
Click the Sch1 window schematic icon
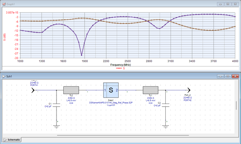[x=4, y=76]
